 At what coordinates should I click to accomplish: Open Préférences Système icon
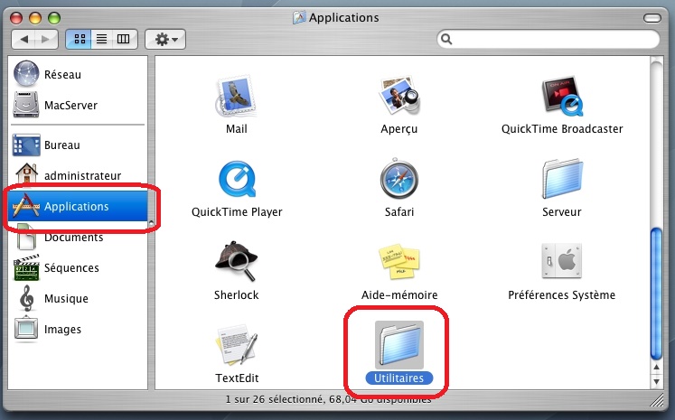[562, 261]
